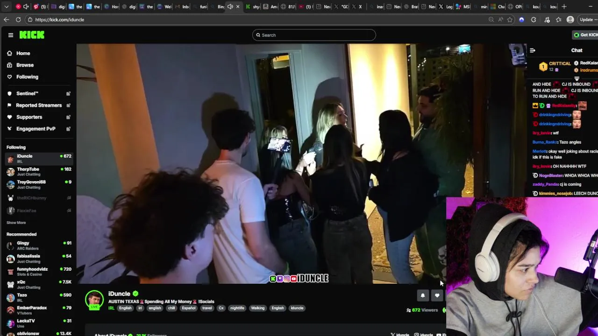Open the tab list dropdown arrow
The width and height of the screenshot is (598, 336).
(6, 7)
